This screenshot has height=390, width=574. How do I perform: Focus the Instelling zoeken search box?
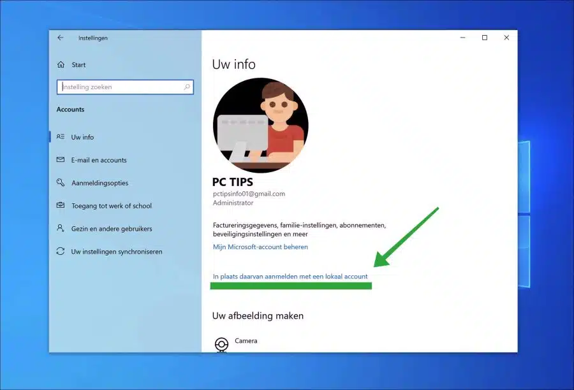click(125, 87)
